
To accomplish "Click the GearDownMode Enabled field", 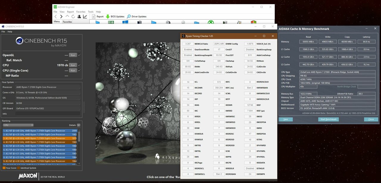I will pos(188,49).
